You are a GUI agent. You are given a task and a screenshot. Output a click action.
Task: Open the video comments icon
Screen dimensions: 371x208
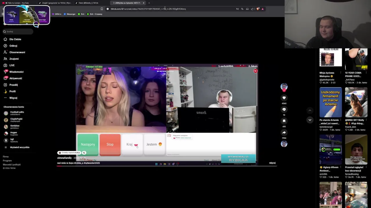click(284, 109)
